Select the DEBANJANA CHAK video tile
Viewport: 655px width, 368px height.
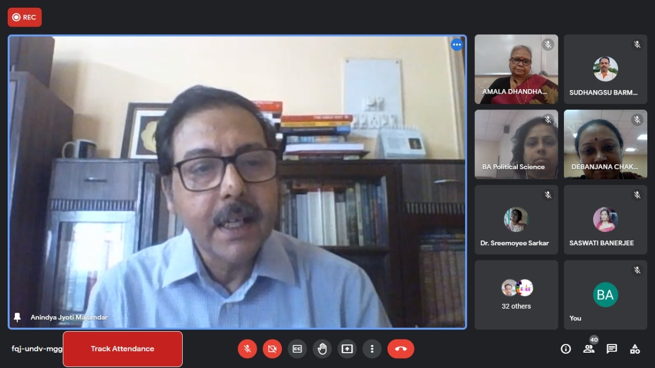(605, 144)
